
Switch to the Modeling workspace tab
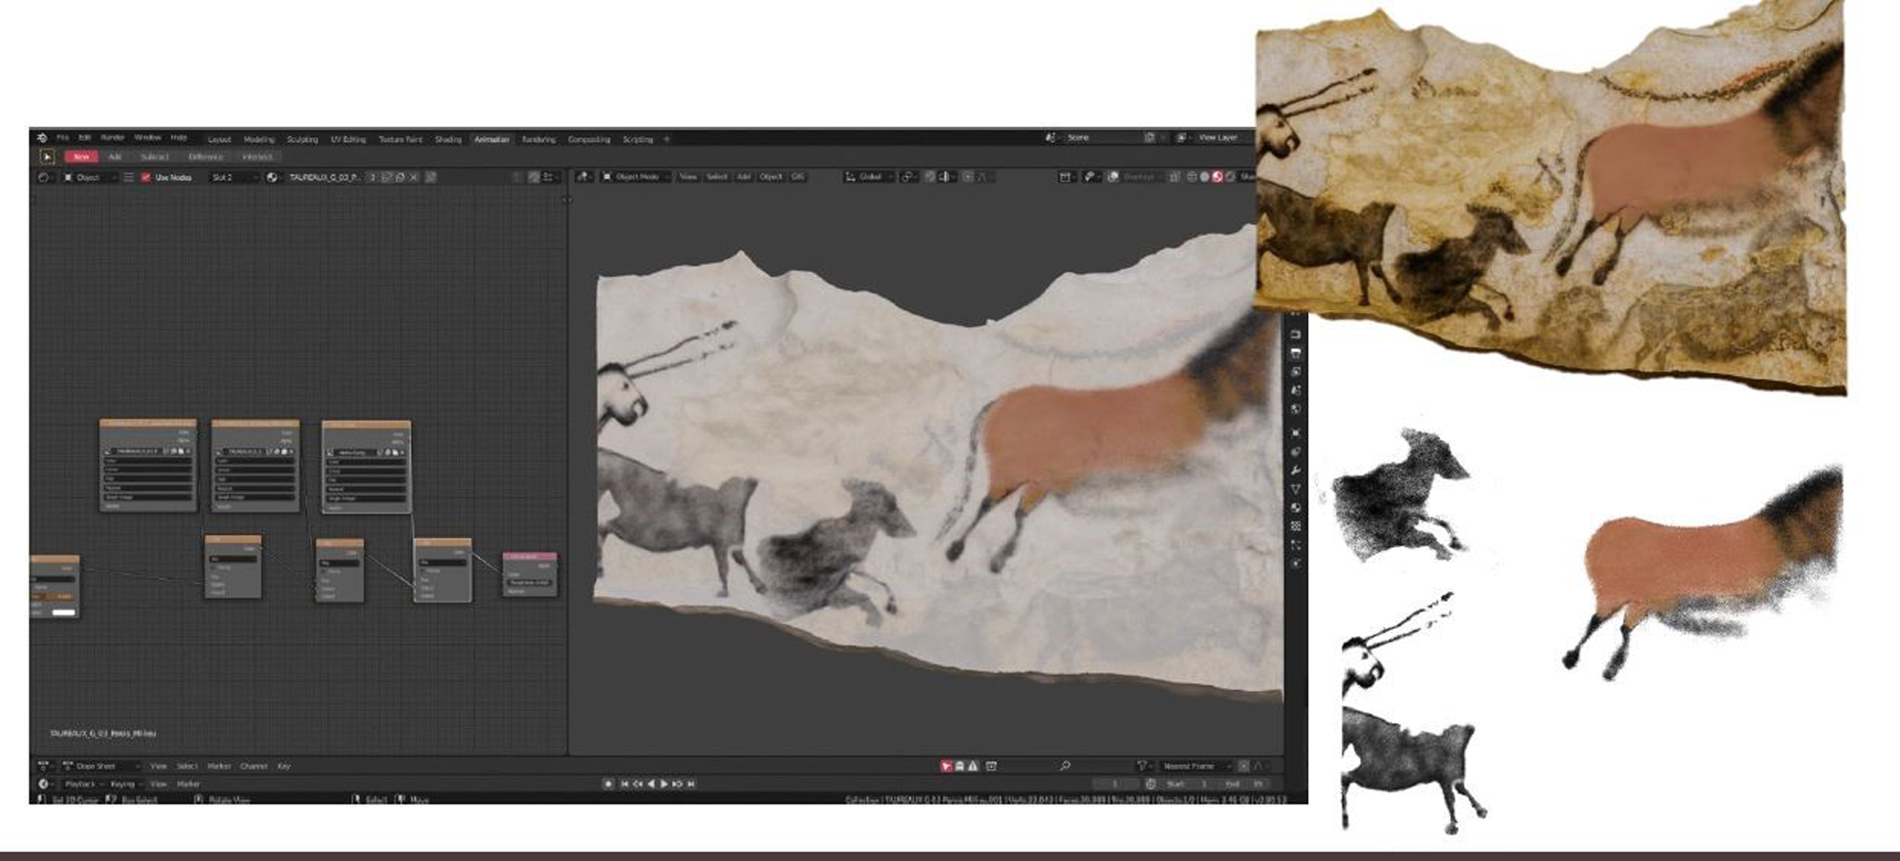[x=259, y=139]
